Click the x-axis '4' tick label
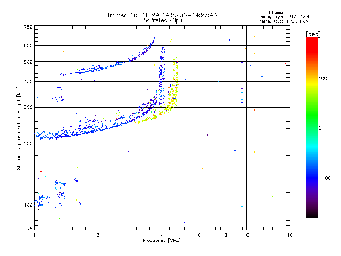 (162, 235)
